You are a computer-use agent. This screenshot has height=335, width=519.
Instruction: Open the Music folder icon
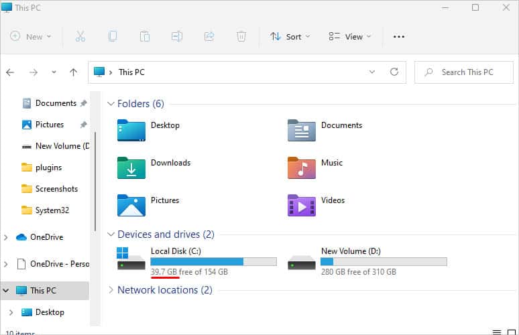(302, 168)
